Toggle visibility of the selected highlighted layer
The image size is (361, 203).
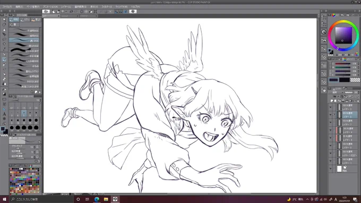coord(330,114)
